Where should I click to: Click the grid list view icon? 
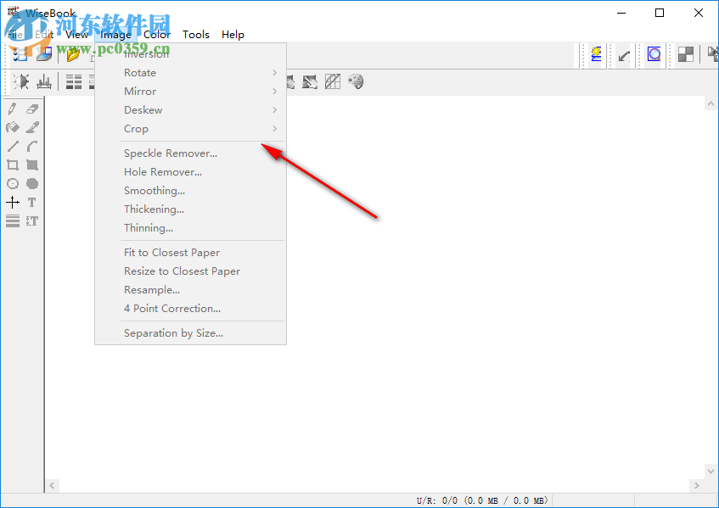[x=73, y=82]
